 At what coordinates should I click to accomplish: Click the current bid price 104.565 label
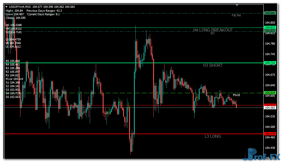coord(270,108)
